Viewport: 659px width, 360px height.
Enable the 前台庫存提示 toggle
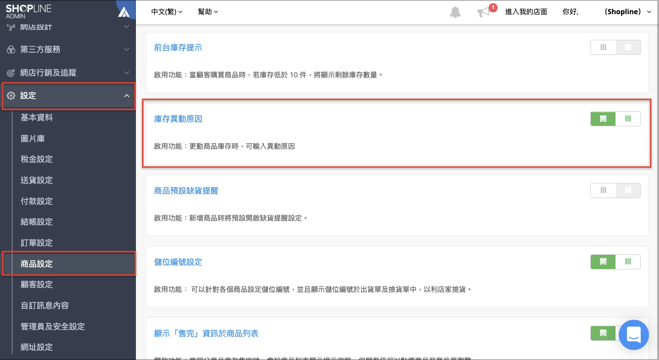(x=615, y=48)
